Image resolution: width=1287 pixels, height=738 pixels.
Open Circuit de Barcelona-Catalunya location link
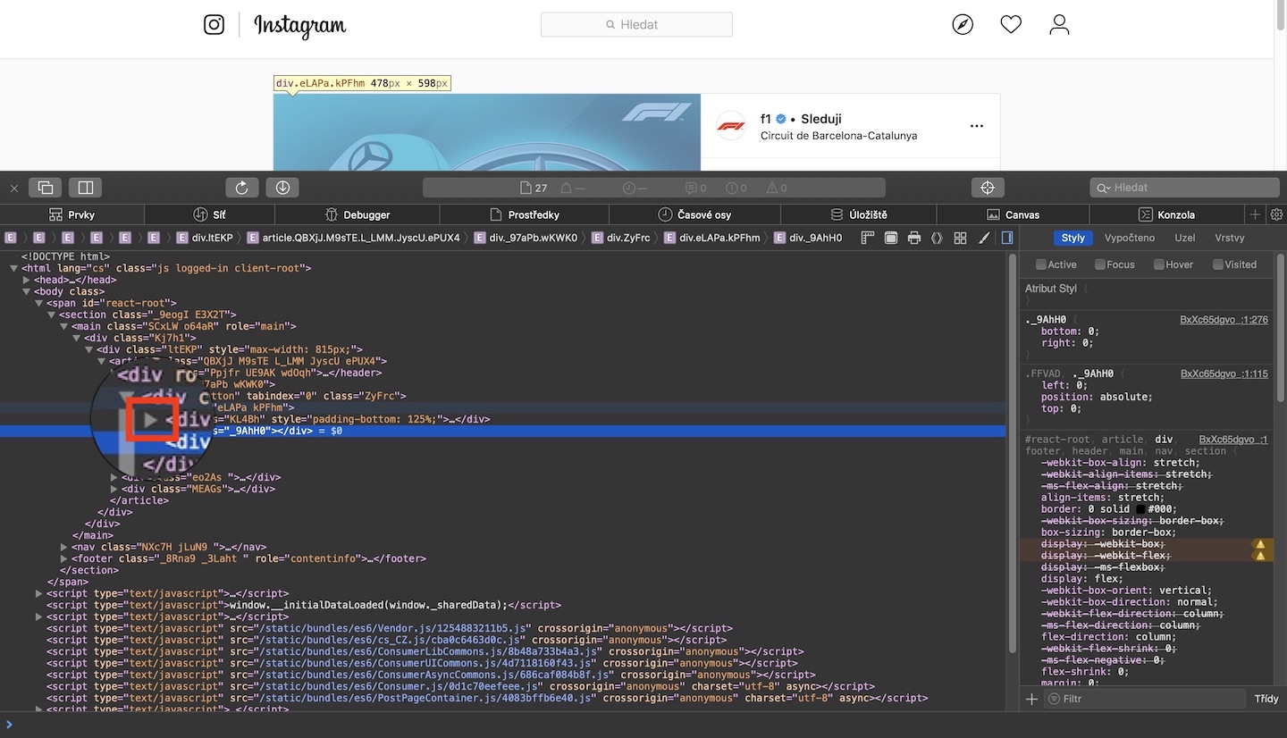point(838,136)
